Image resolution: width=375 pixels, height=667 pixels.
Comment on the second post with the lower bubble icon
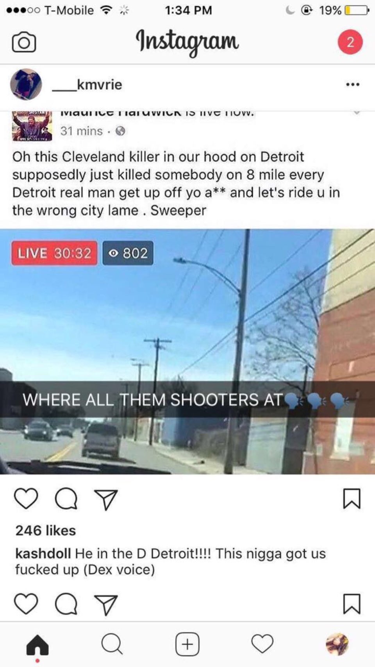pyautogui.click(x=66, y=604)
